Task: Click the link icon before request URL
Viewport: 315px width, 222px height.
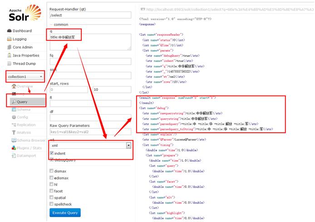Action: click(143, 9)
